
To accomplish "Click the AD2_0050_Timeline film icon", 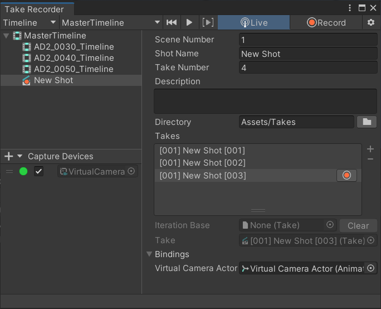I will pos(27,69).
